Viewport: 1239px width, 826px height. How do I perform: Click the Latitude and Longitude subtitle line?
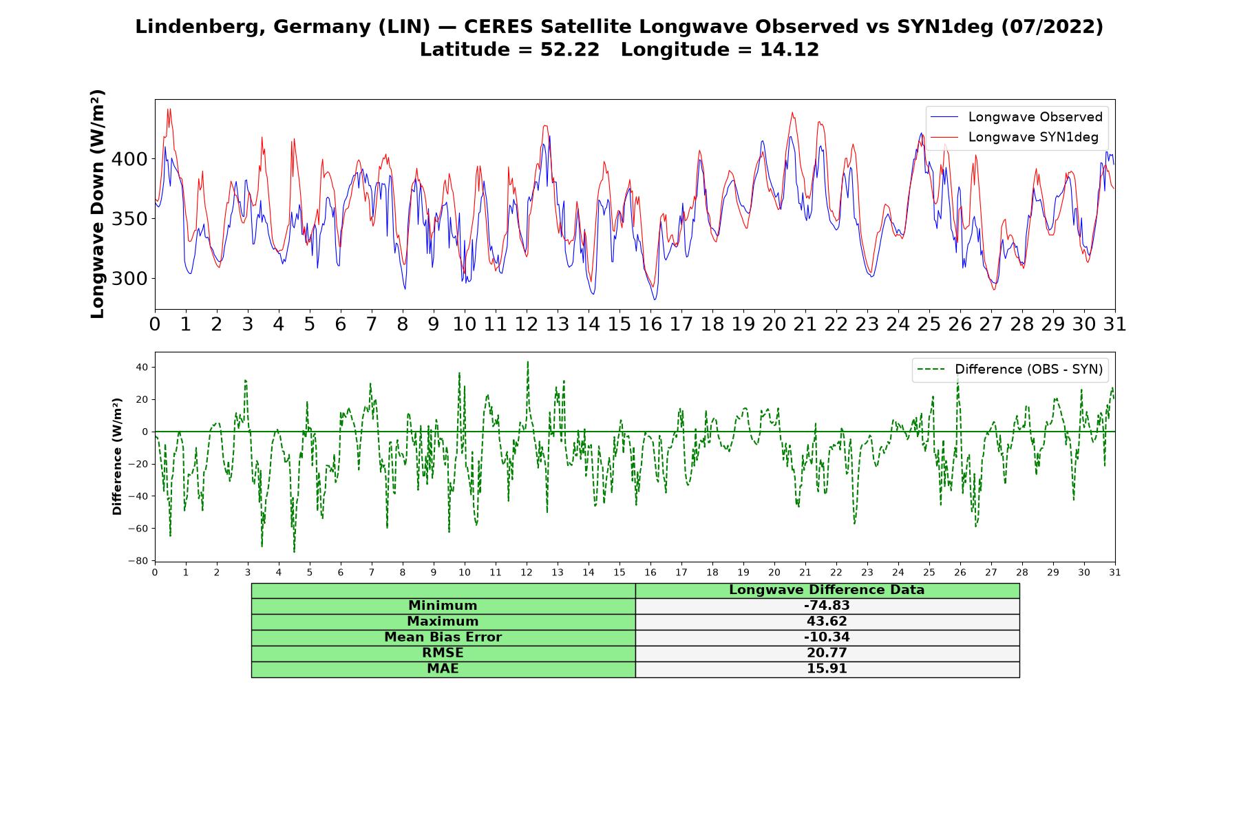(619, 50)
